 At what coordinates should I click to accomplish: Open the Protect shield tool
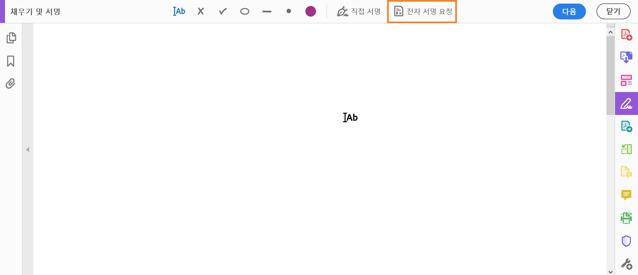[626, 241]
